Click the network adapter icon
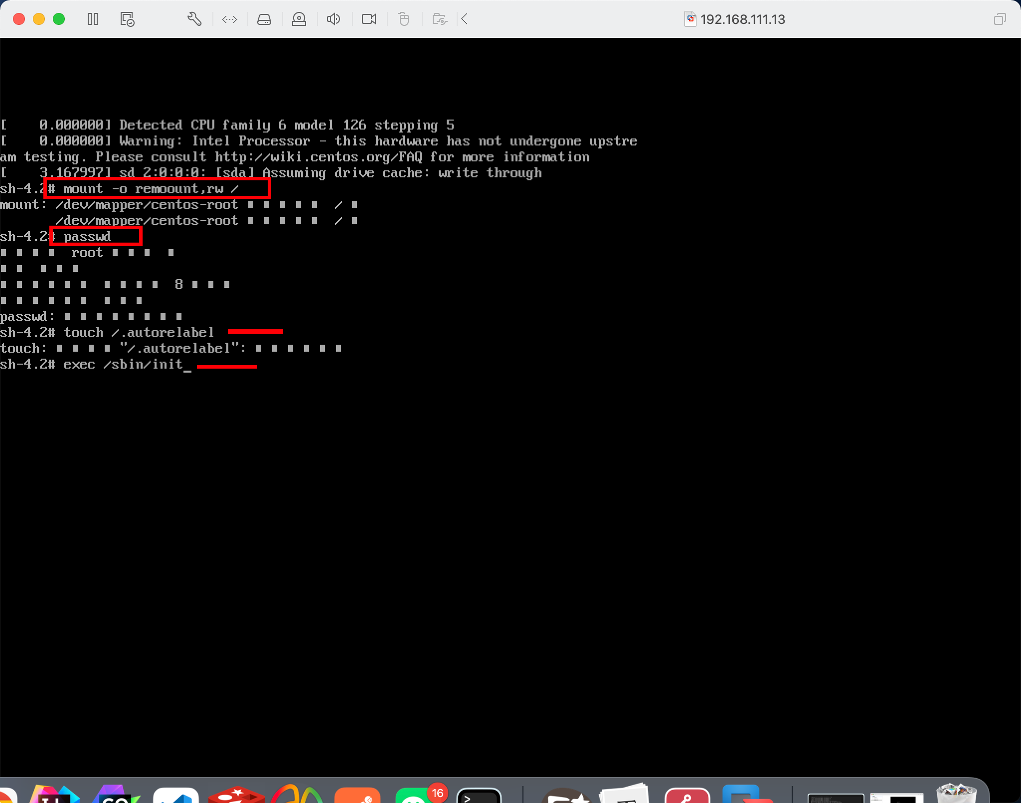Image resolution: width=1021 pixels, height=803 pixels. coord(230,19)
